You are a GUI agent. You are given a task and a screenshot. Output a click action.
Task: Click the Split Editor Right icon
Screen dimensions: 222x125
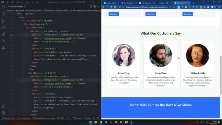(x=94, y=7)
